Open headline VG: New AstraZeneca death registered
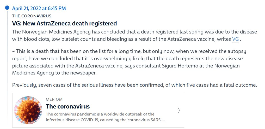The image size is (265, 129). click(x=64, y=23)
